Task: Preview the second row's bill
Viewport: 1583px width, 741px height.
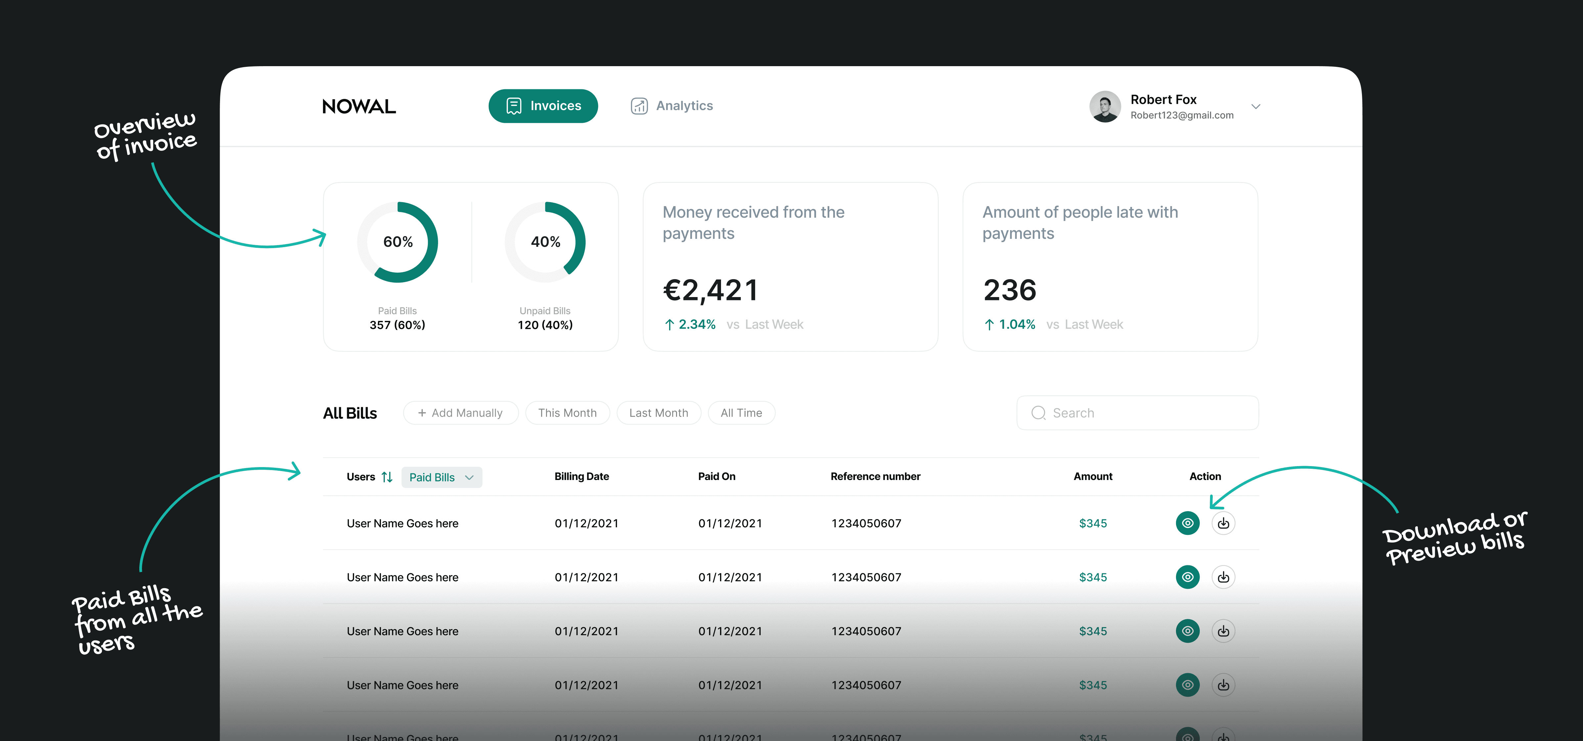Action: [x=1187, y=577]
